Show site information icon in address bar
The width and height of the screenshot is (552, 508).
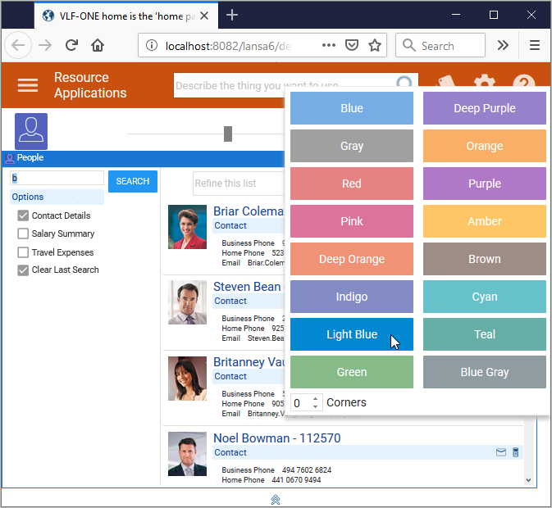(x=152, y=45)
